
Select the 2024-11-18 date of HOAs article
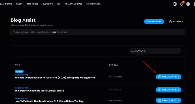(115, 77)
